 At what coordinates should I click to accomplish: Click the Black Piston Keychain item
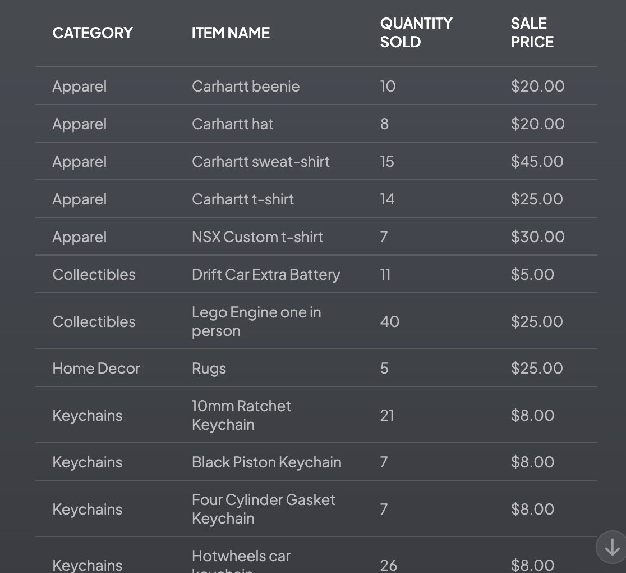tap(266, 462)
